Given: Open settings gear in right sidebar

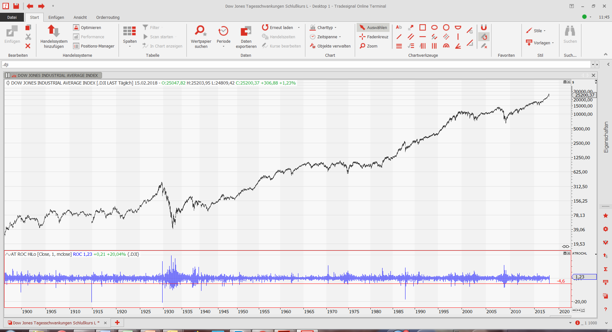Looking at the screenshot, I should click(x=606, y=229).
